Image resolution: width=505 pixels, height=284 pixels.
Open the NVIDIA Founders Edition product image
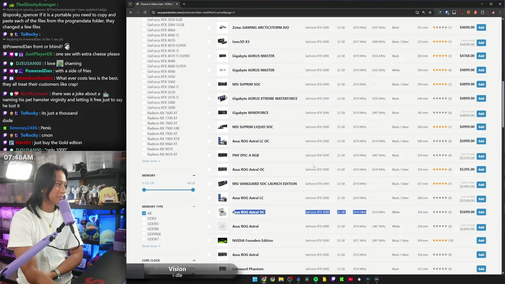click(x=223, y=240)
